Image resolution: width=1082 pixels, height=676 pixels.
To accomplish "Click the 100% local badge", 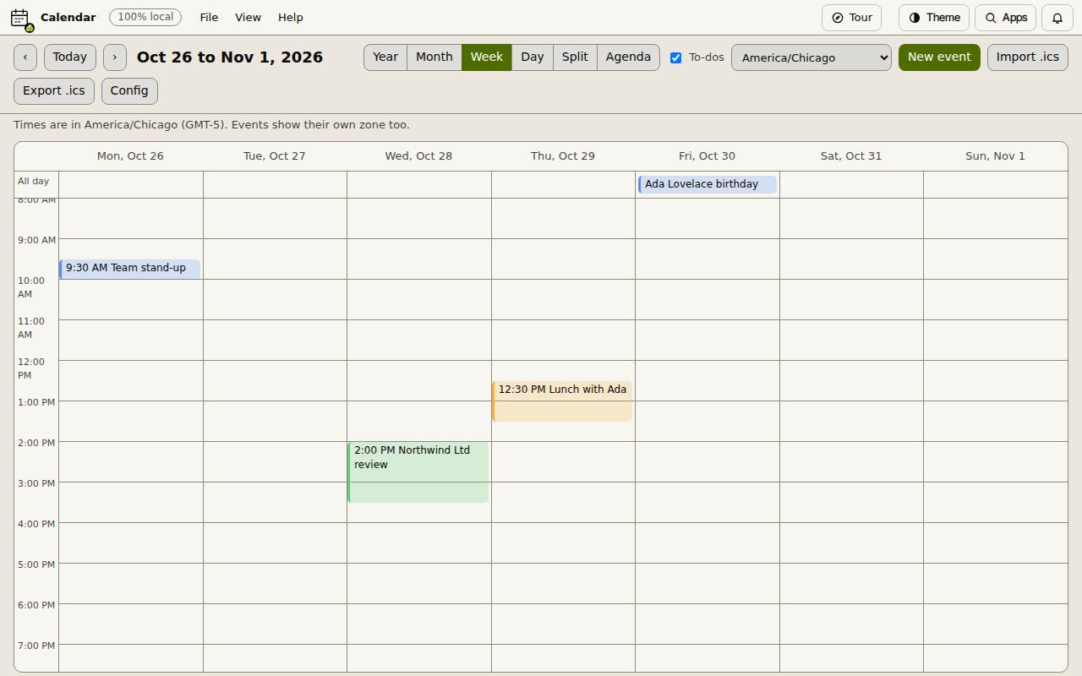I will (145, 17).
